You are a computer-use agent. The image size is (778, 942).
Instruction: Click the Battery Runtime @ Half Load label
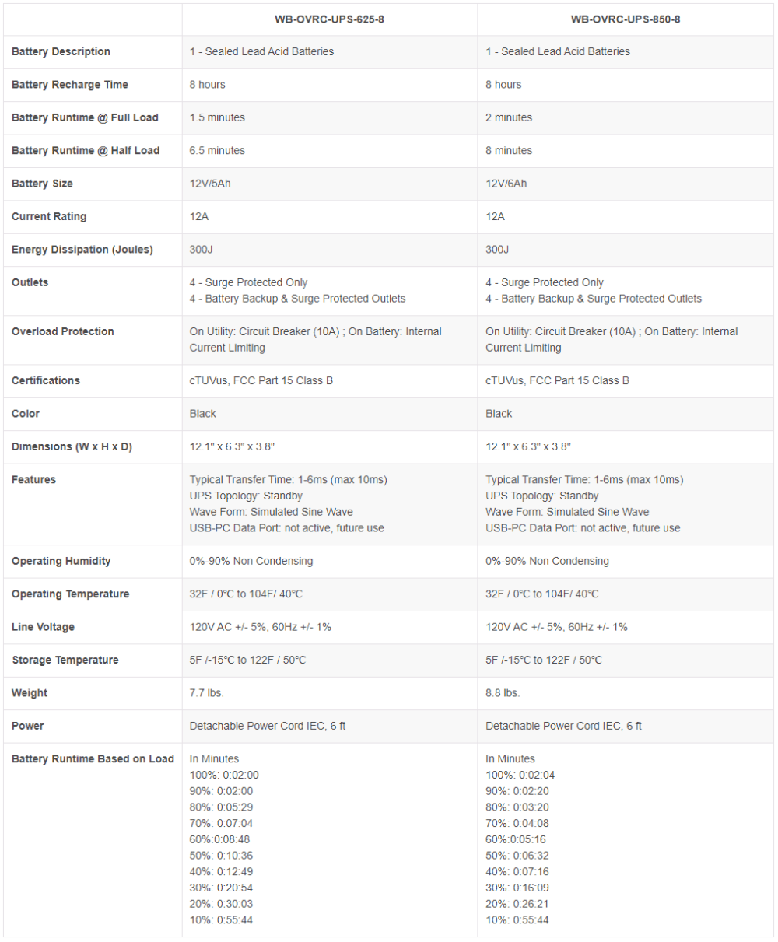coord(86,150)
